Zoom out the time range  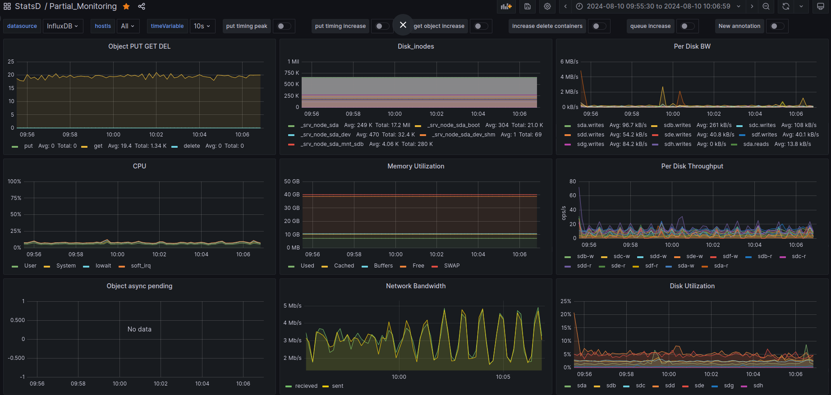pyautogui.click(x=766, y=6)
